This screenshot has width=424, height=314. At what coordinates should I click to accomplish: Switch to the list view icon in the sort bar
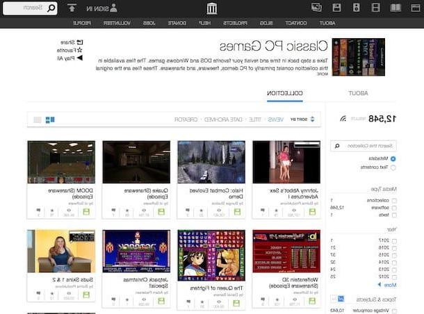[38, 119]
